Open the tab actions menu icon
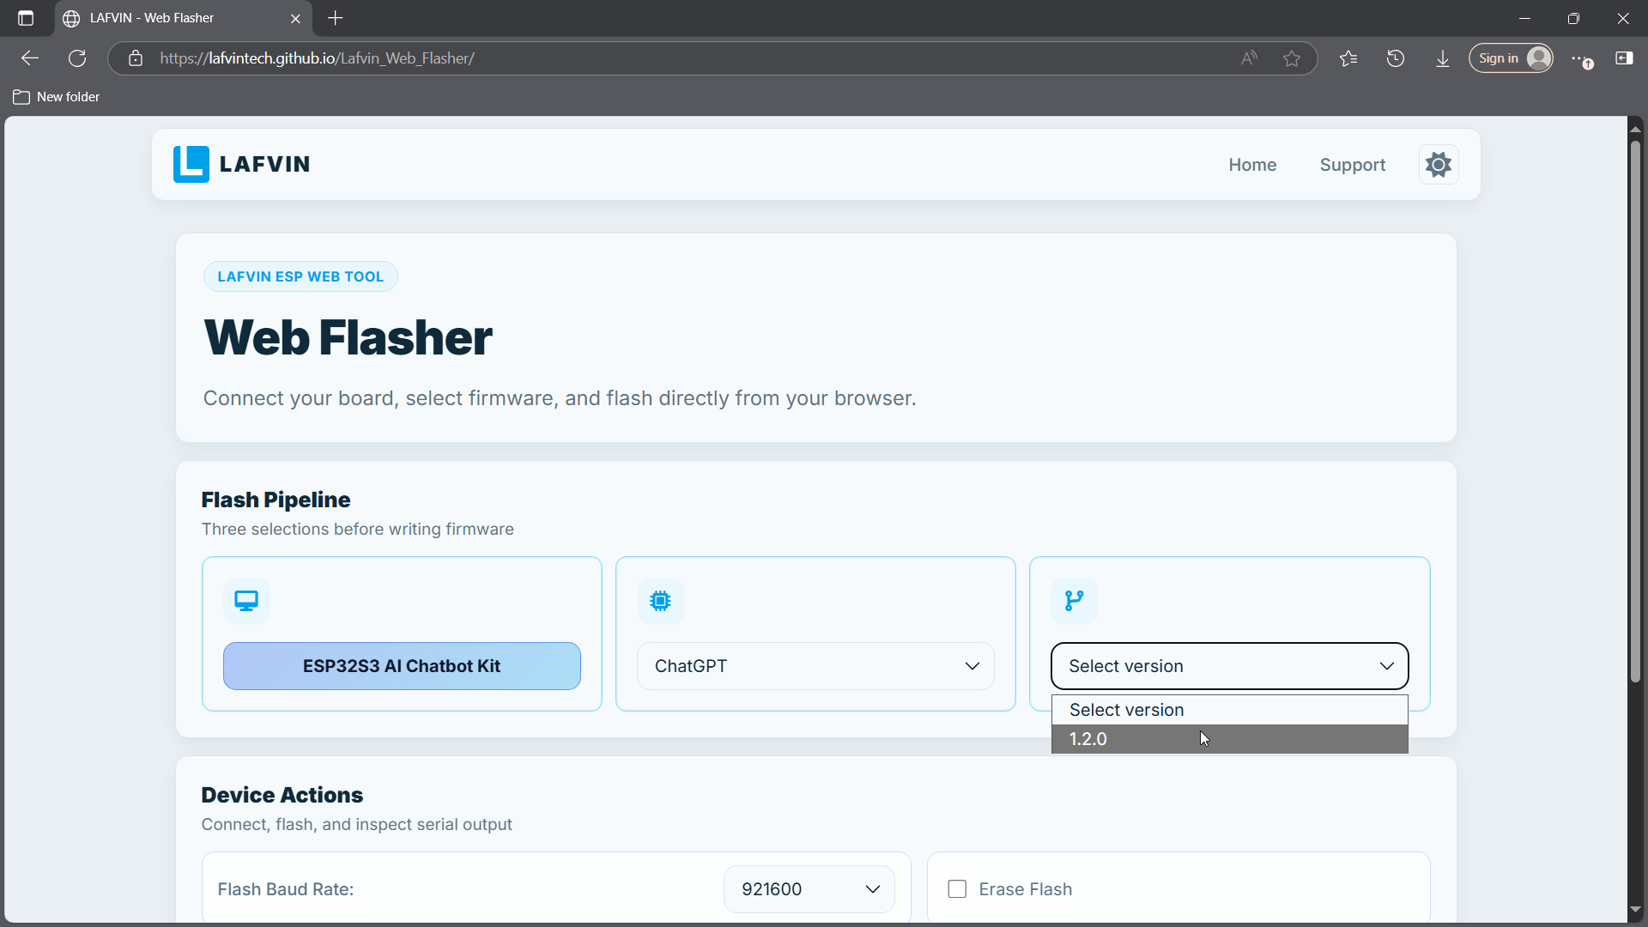 click(26, 18)
